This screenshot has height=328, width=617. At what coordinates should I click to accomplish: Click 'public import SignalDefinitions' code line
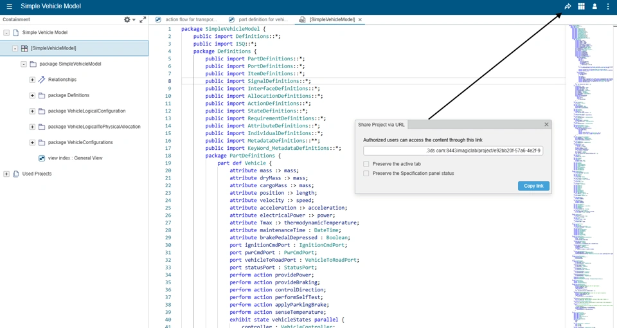pyautogui.click(x=258, y=81)
